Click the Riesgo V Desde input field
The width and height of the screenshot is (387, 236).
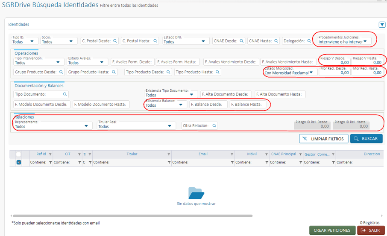pyautogui.click(x=334, y=62)
